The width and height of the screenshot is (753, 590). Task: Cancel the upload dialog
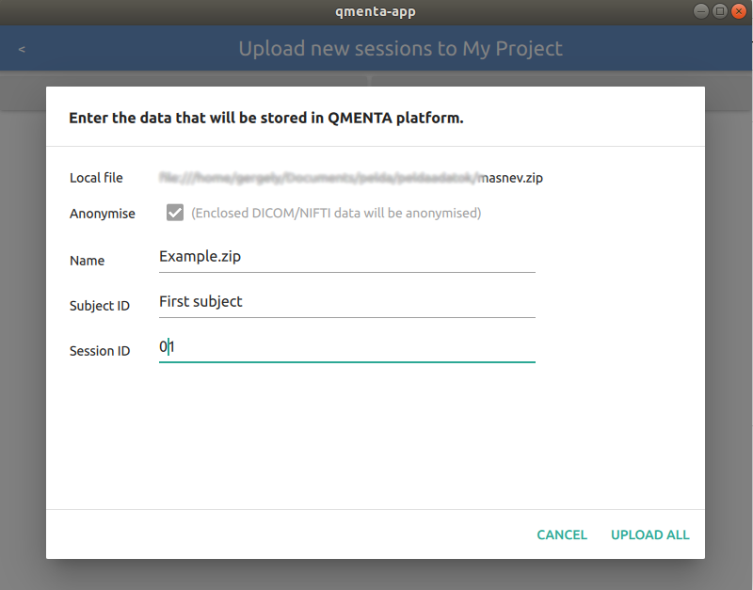562,534
